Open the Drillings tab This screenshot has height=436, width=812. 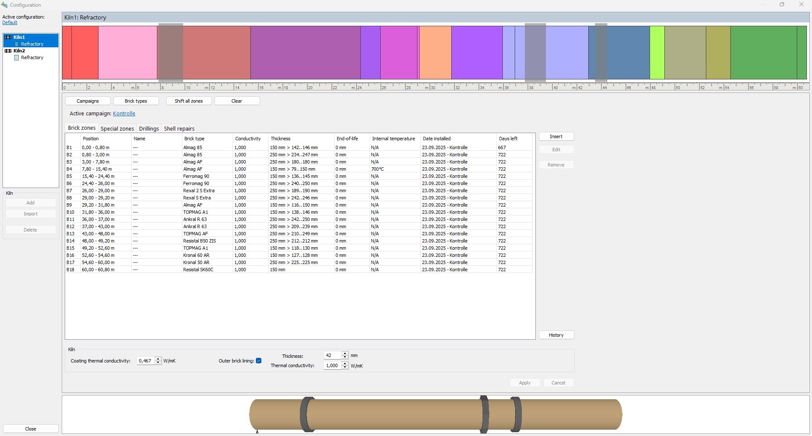coord(149,128)
